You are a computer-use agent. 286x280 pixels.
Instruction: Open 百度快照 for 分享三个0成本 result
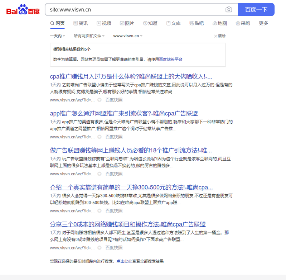pos(114,248)
